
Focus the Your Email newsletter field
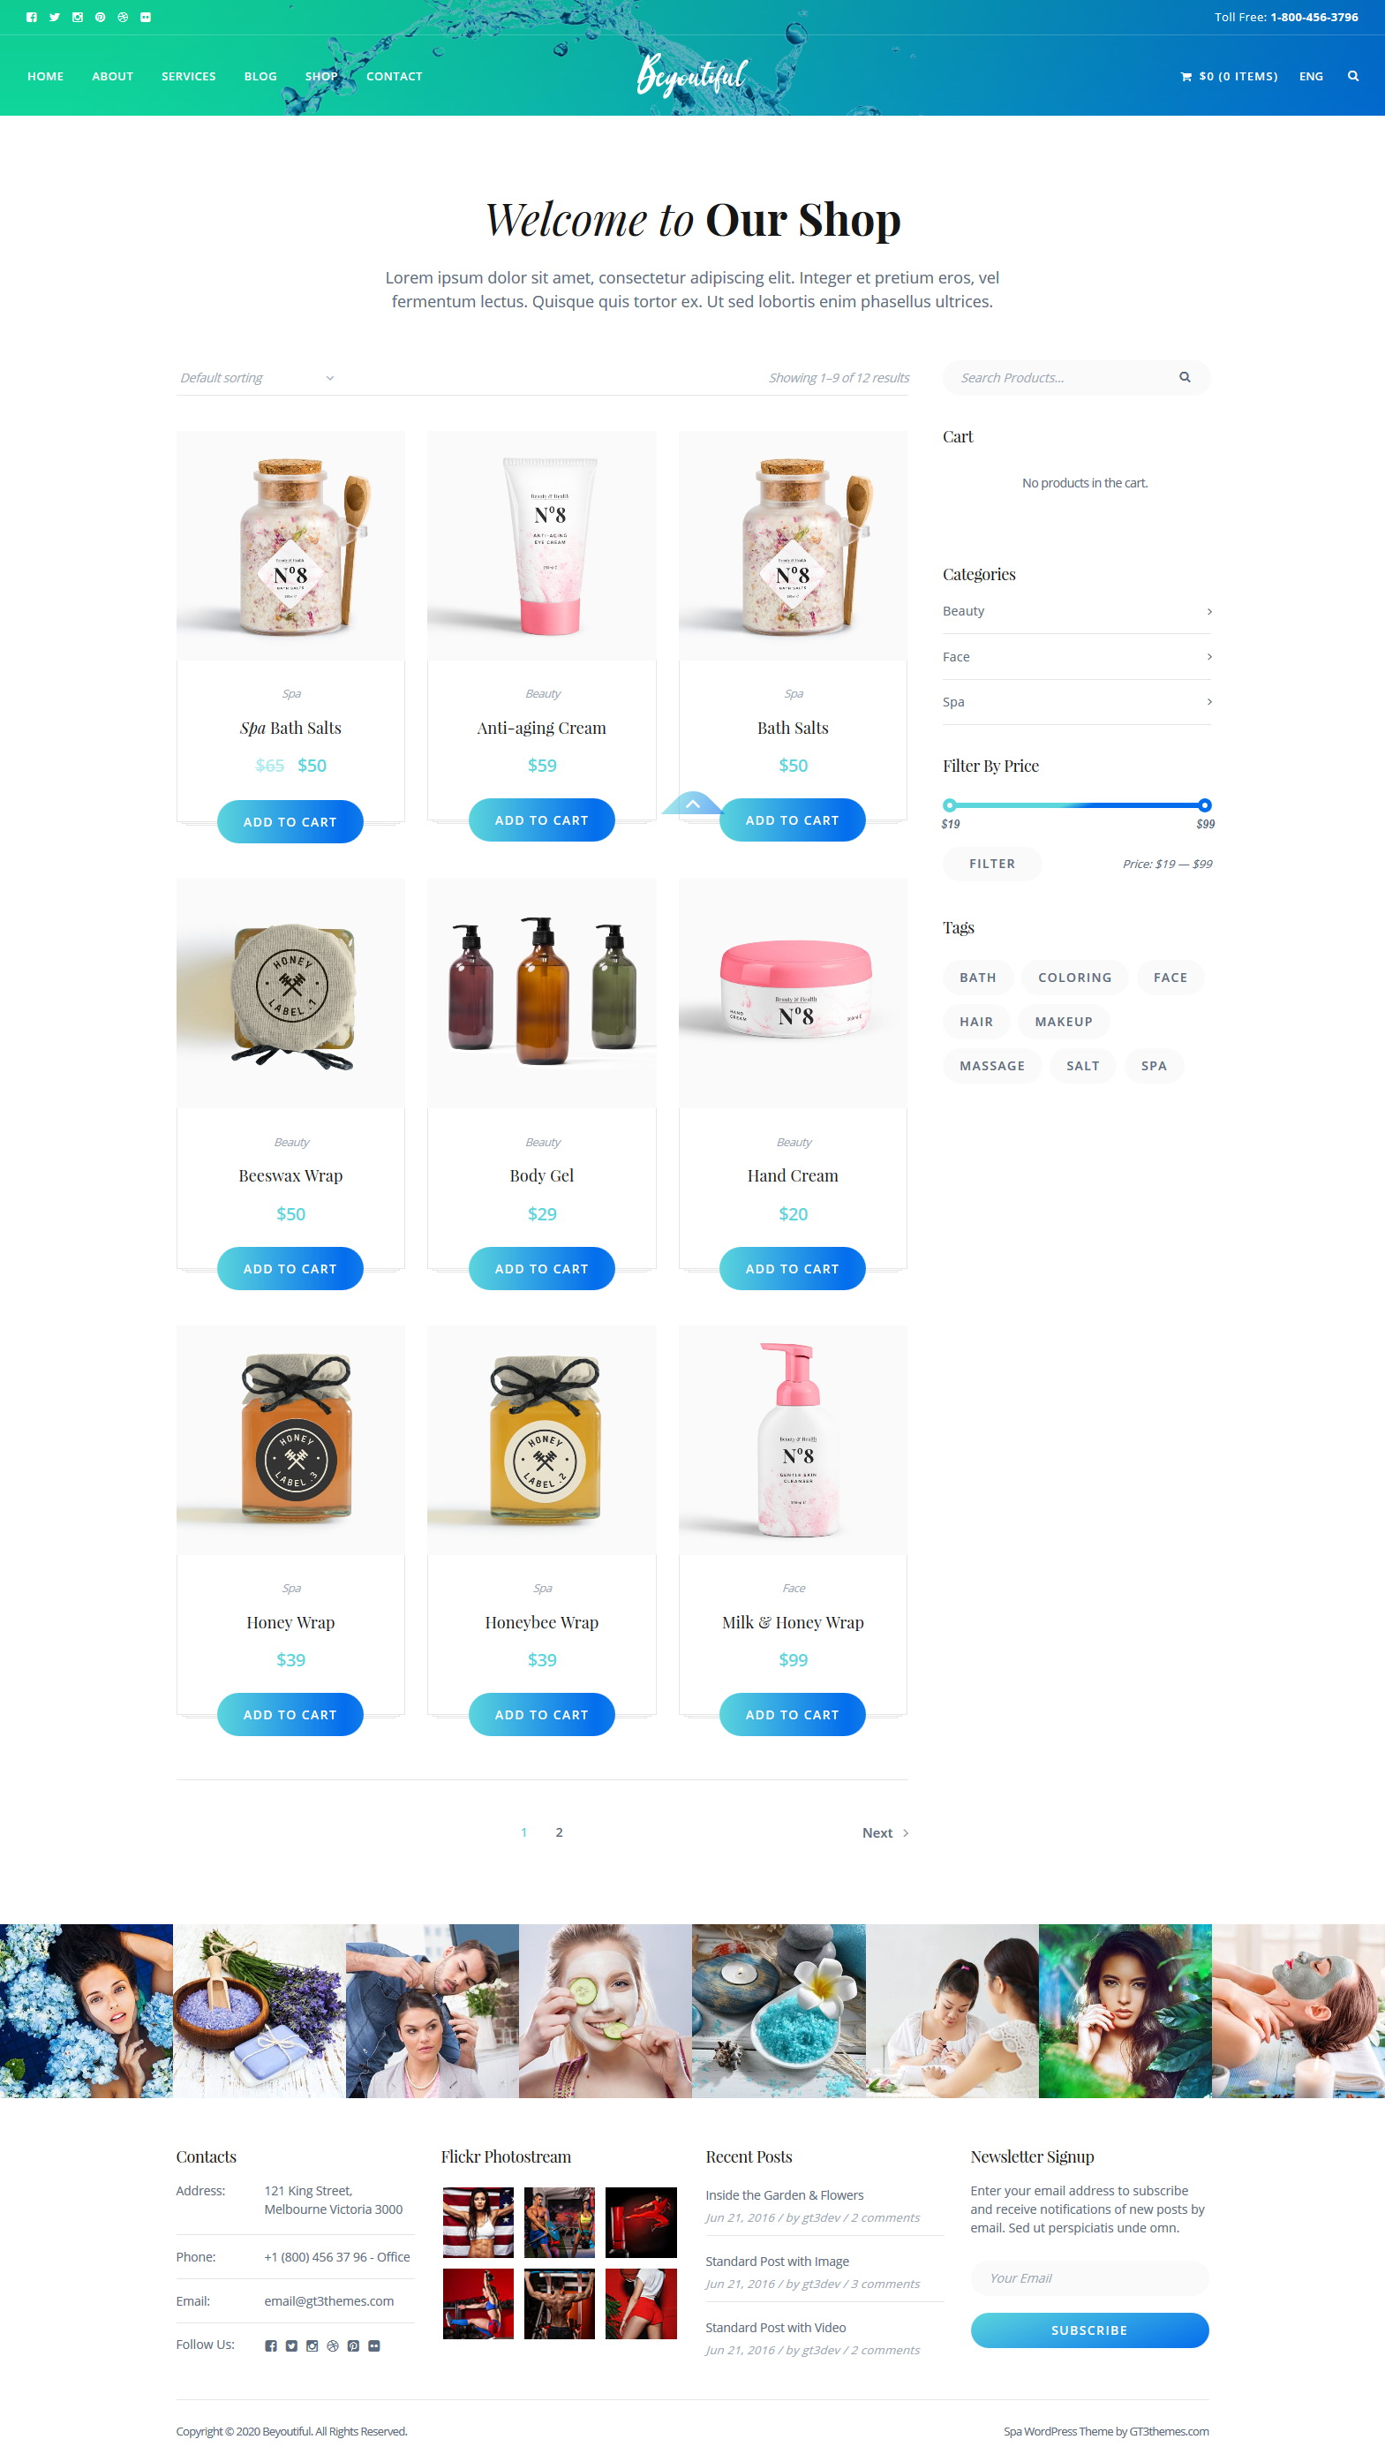click(x=1089, y=2277)
